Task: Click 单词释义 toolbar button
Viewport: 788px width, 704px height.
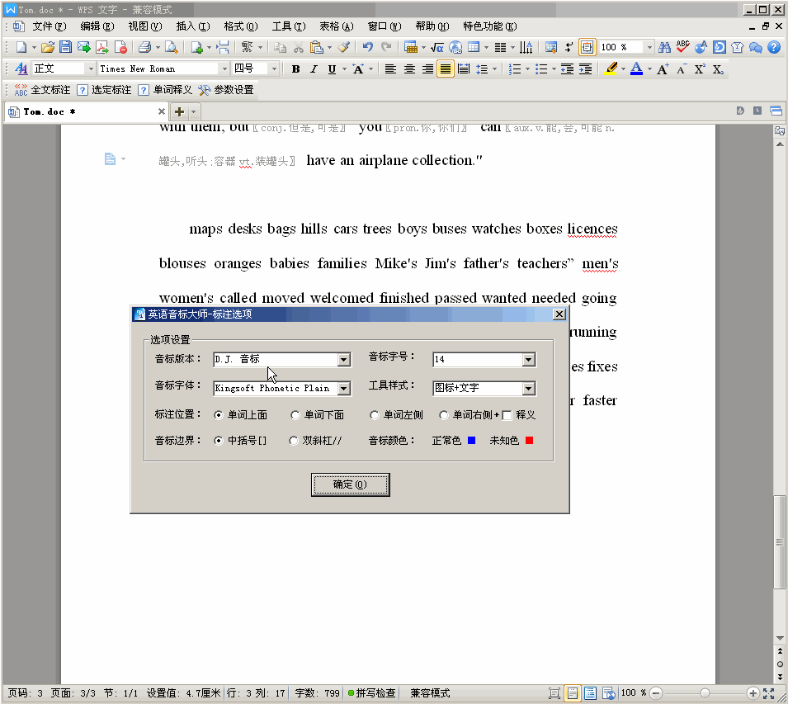Action: pyautogui.click(x=166, y=90)
